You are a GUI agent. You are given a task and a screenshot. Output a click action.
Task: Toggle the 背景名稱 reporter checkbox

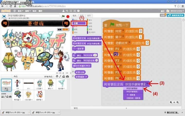[x=73, y=72]
